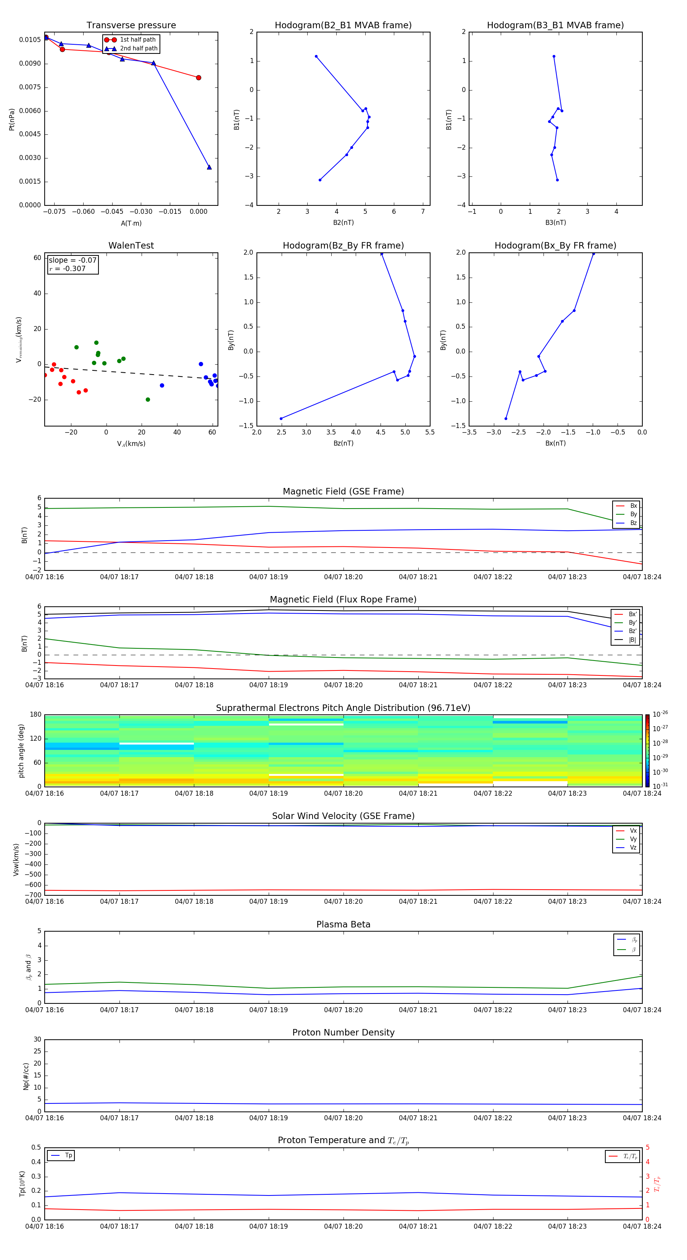Select the '1st half path' legend entry
The image size is (687, 1260).
pos(131,40)
